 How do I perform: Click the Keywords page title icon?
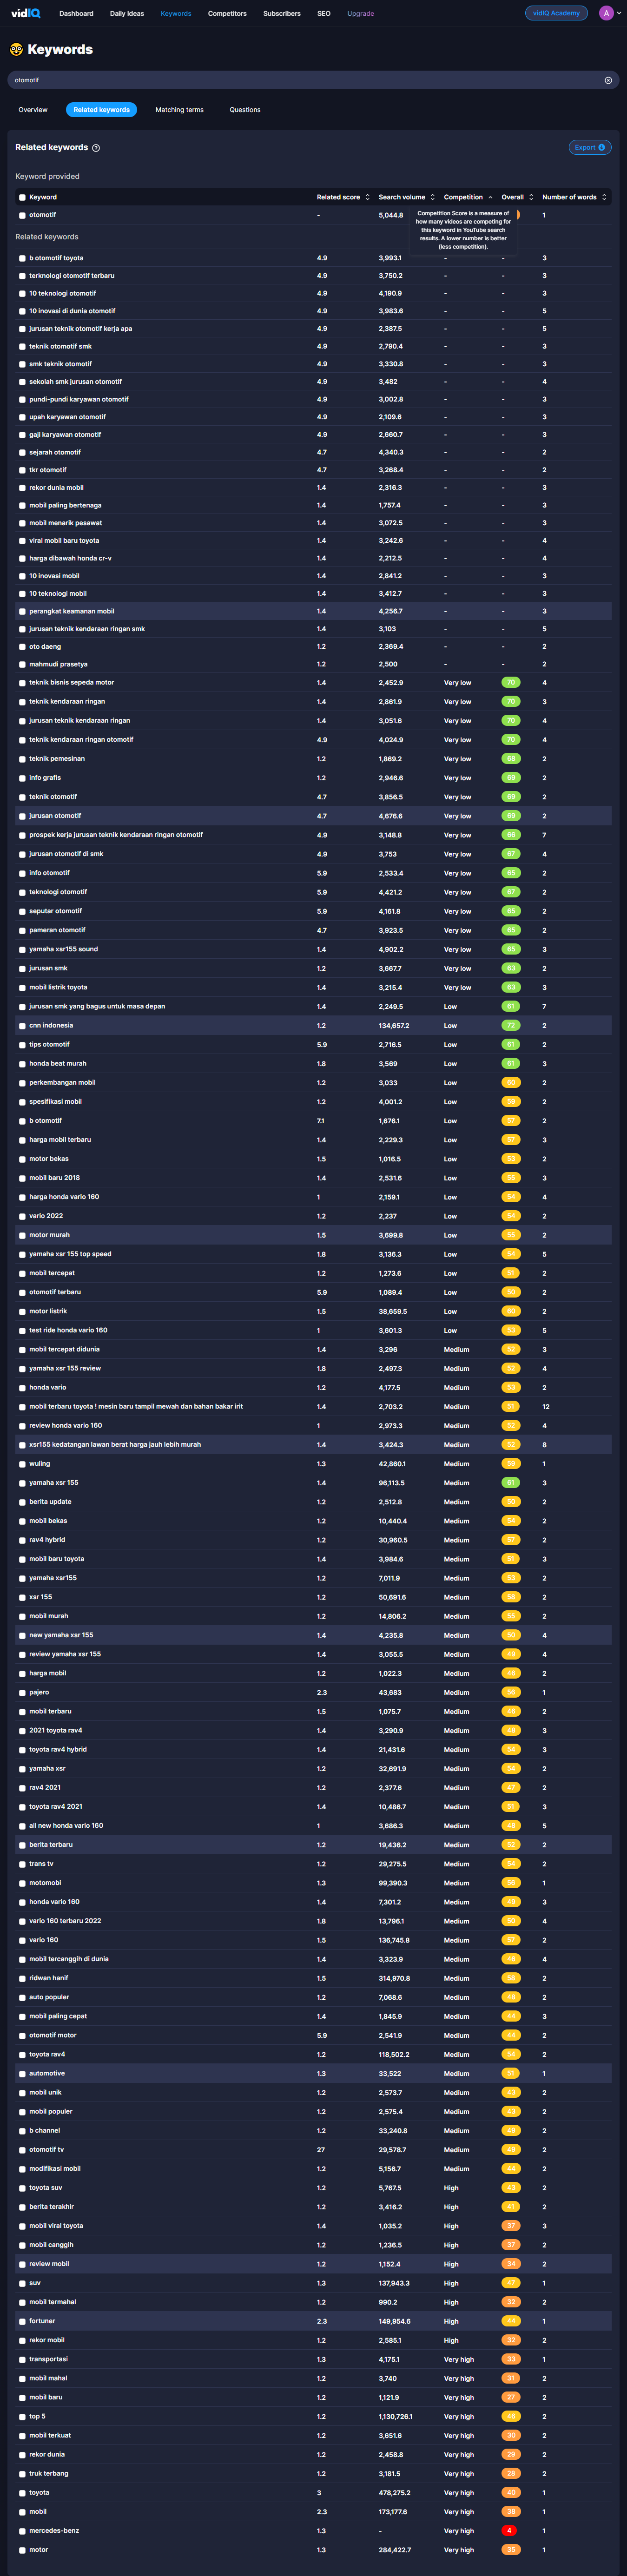[x=16, y=49]
